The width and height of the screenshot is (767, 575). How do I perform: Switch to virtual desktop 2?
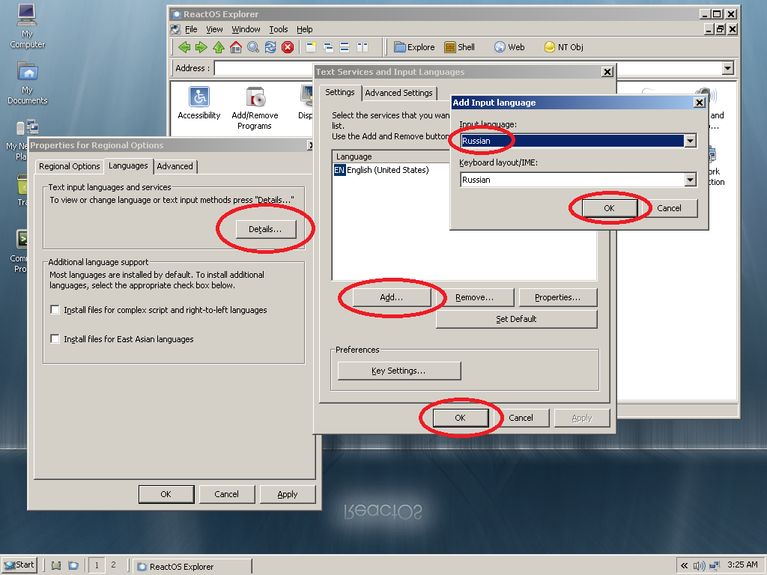(x=114, y=565)
